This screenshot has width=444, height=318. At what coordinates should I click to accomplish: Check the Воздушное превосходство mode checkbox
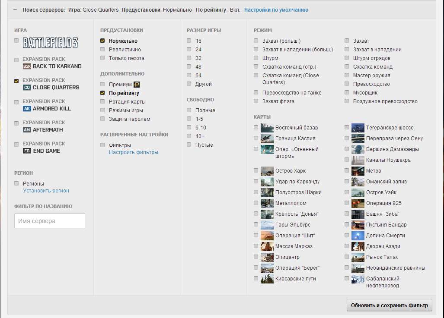point(347,101)
